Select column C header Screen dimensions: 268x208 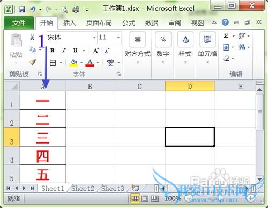(139, 87)
